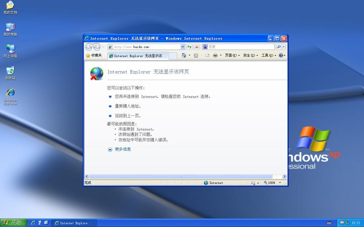Maximize the Internet Explorer window
This screenshot has width=364, height=227.
coord(277,39)
